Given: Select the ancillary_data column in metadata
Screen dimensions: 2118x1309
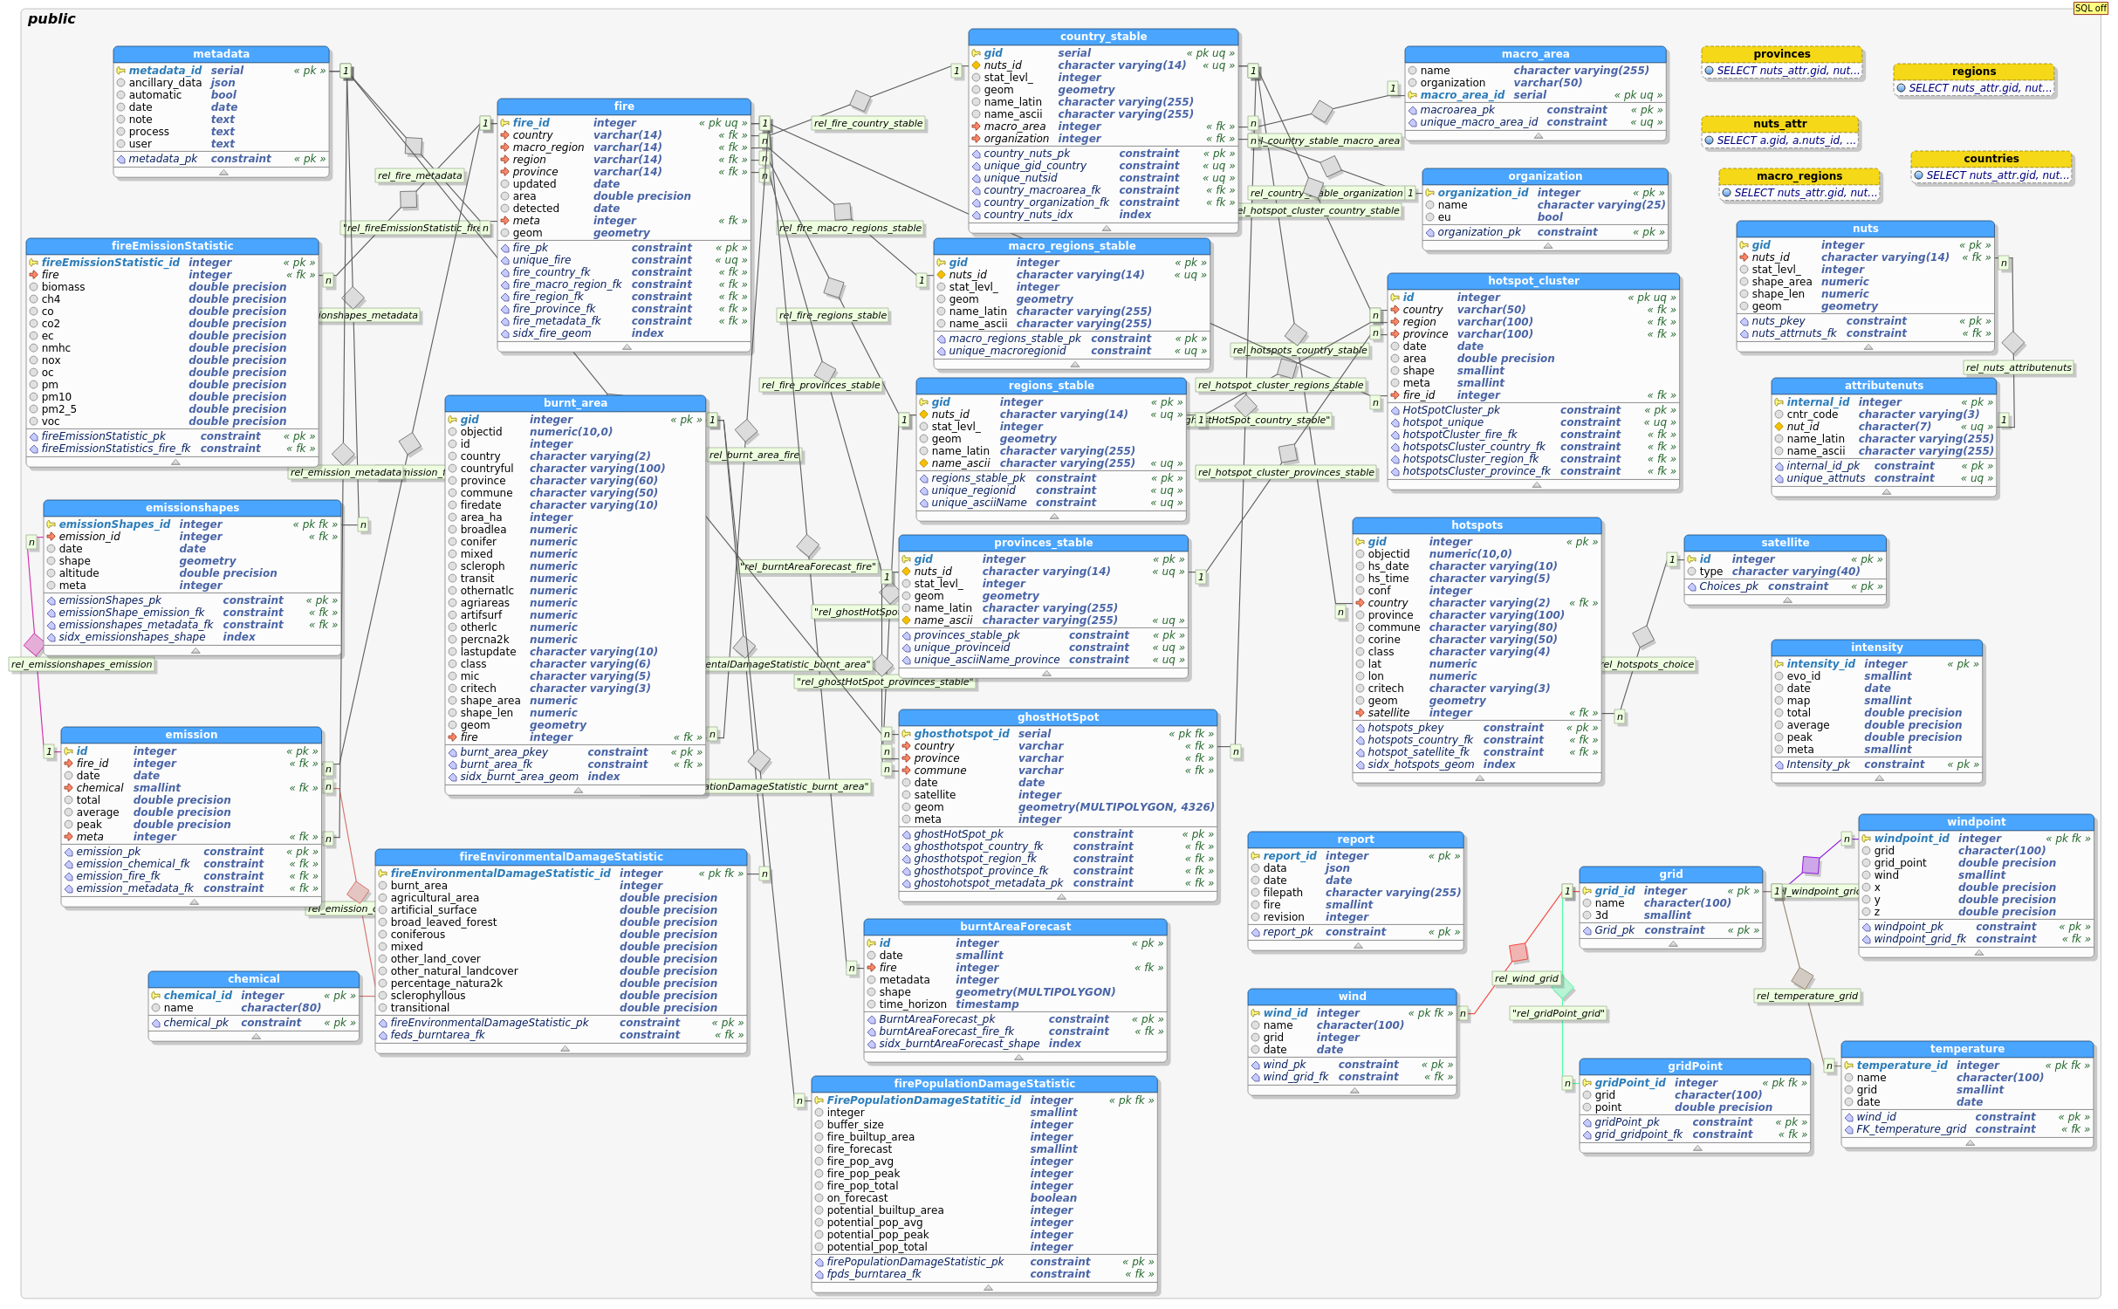Looking at the screenshot, I should coord(222,83).
